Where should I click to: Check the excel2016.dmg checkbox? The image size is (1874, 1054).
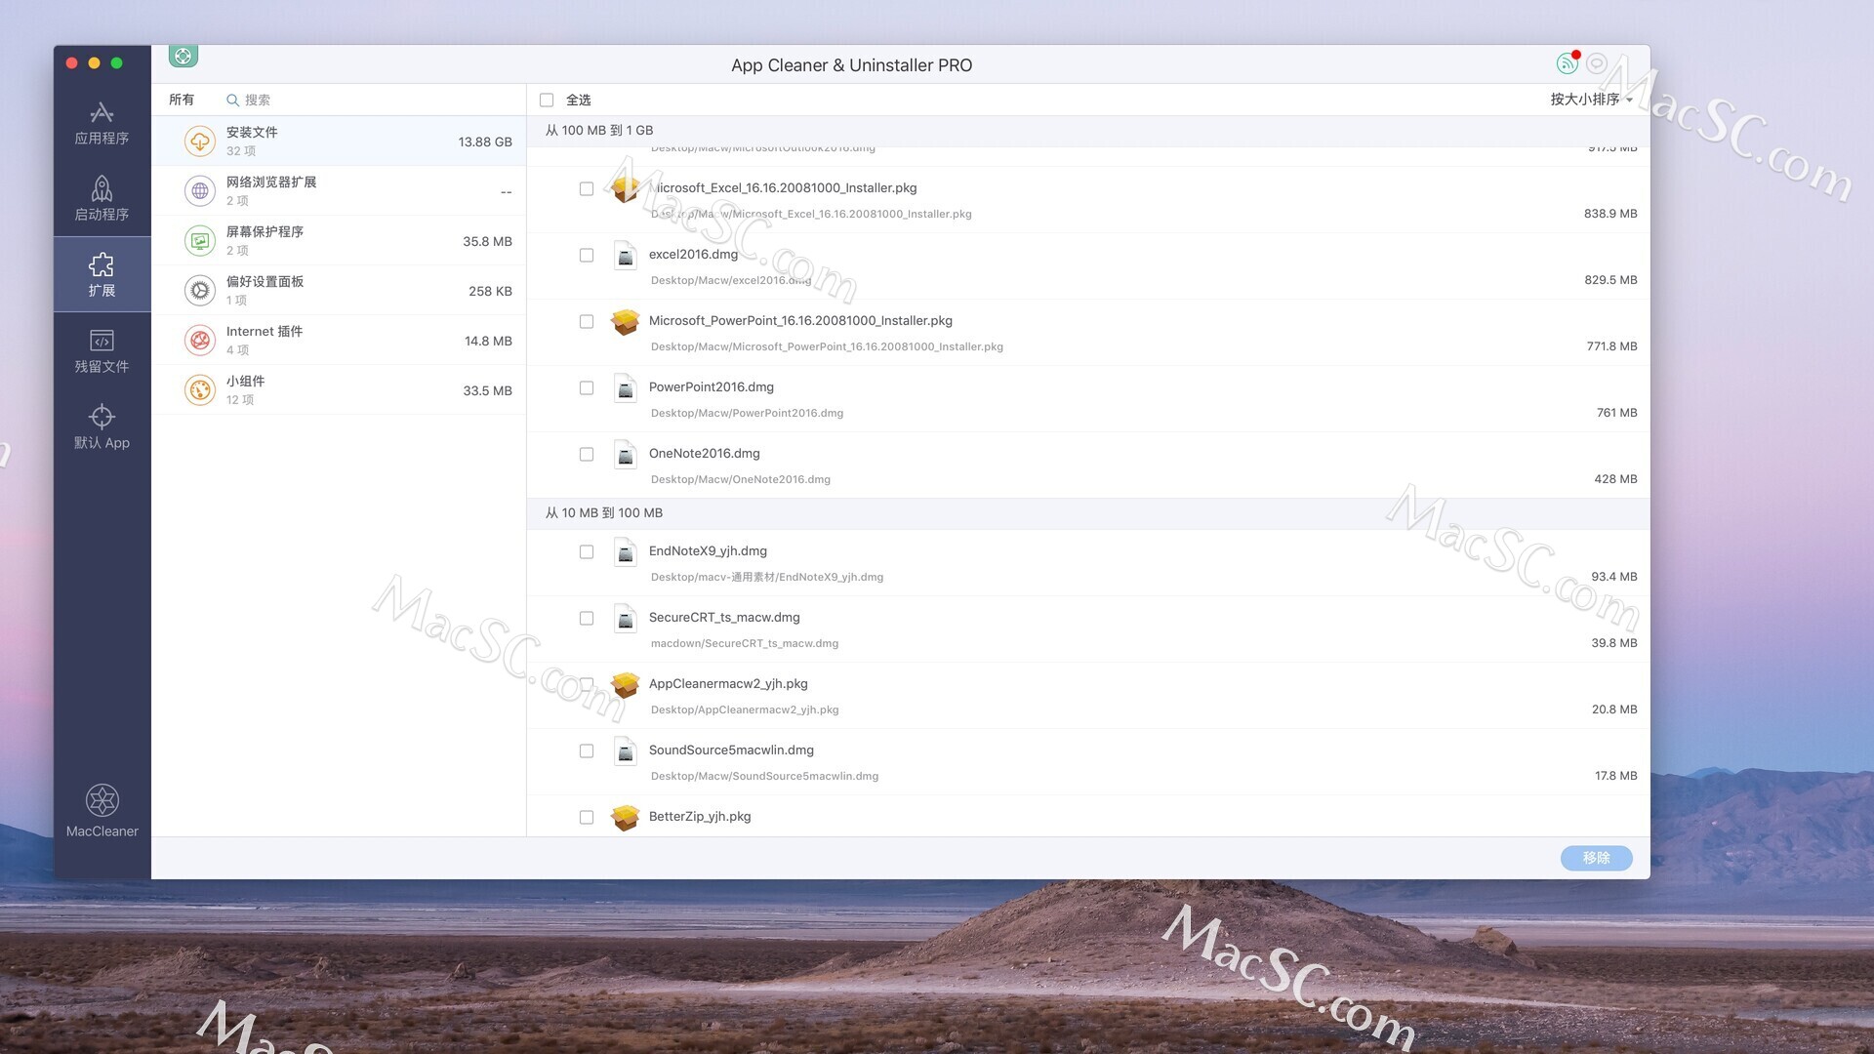coord(587,256)
